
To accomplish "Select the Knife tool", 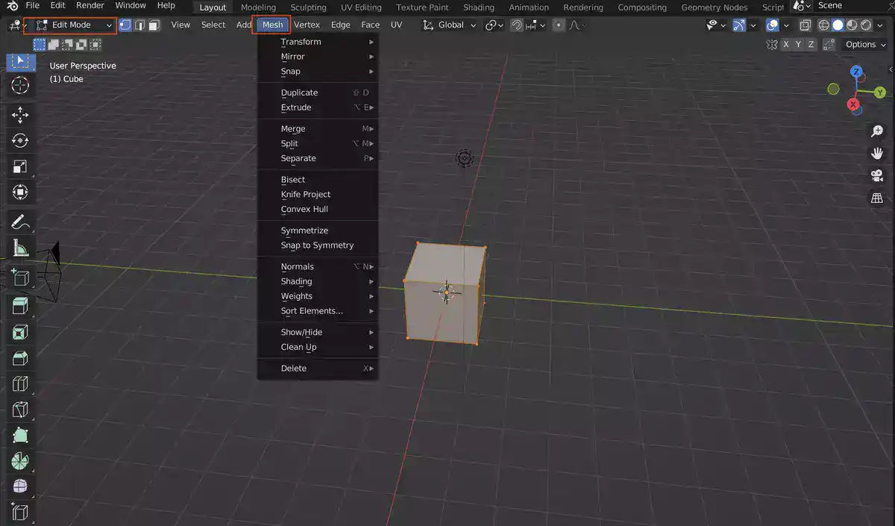I will (x=21, y=410).
